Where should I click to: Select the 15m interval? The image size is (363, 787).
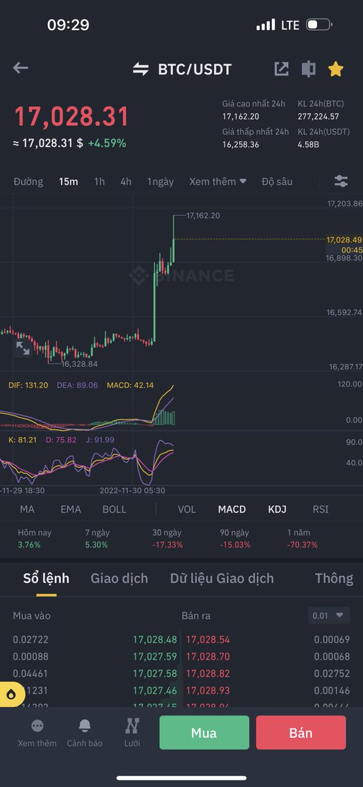click(68, 182)
